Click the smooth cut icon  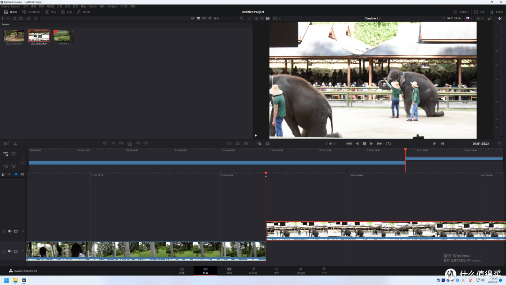tap(246, 143)
